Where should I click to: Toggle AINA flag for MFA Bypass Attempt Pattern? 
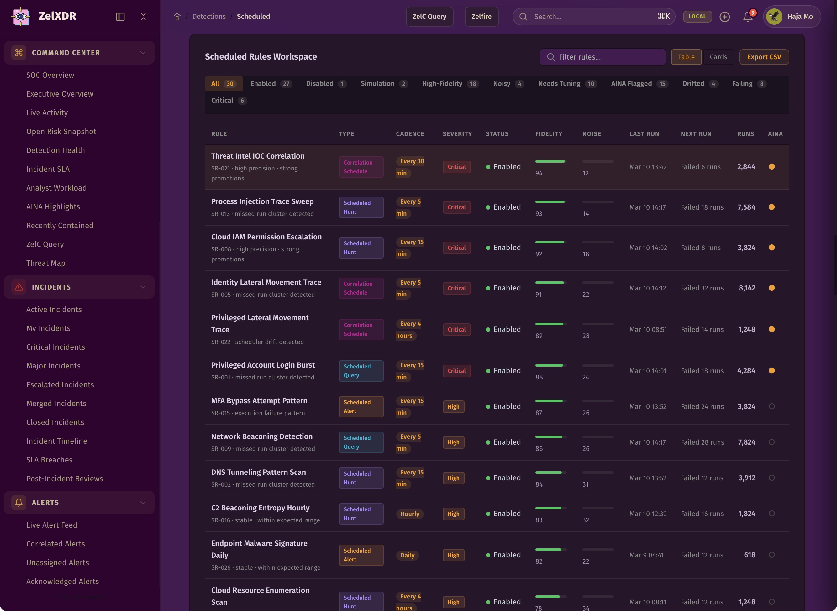pos(771,406)
